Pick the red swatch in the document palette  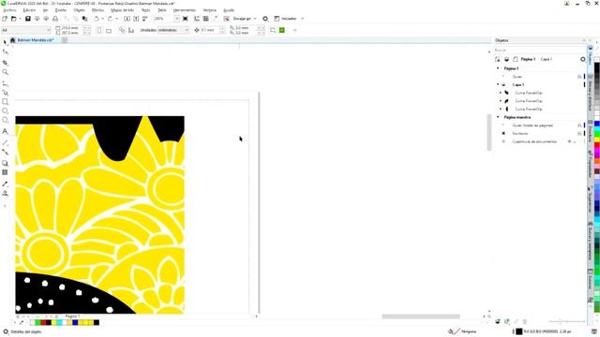click(x=43, y=322)
